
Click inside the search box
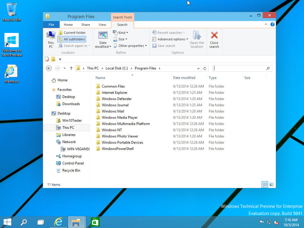[x=237, y=68]
